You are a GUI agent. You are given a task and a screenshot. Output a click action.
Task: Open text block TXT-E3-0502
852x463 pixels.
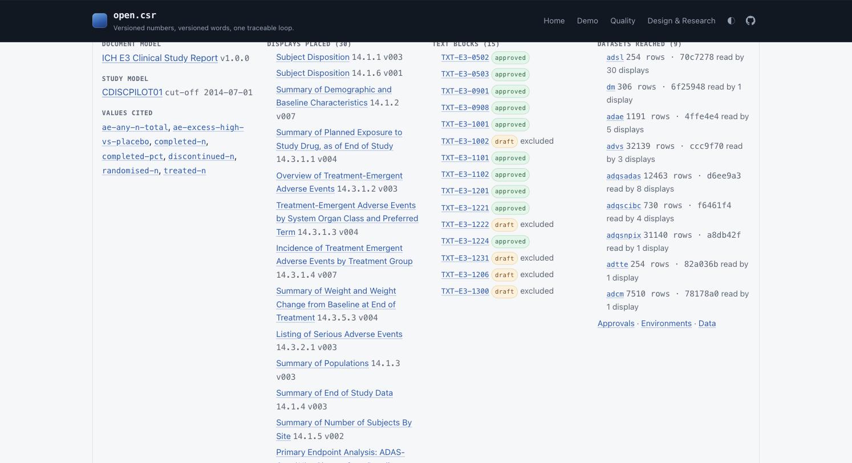click(465, 58)
